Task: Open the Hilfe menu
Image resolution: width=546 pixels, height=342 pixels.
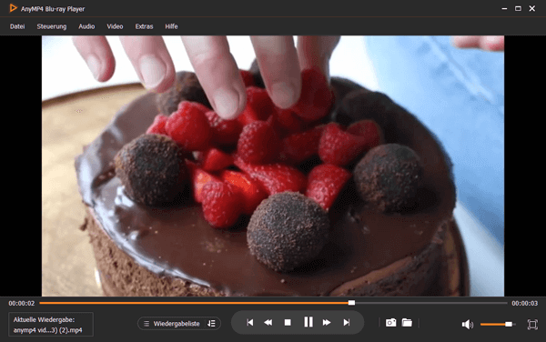Action: tap(171, 26)
